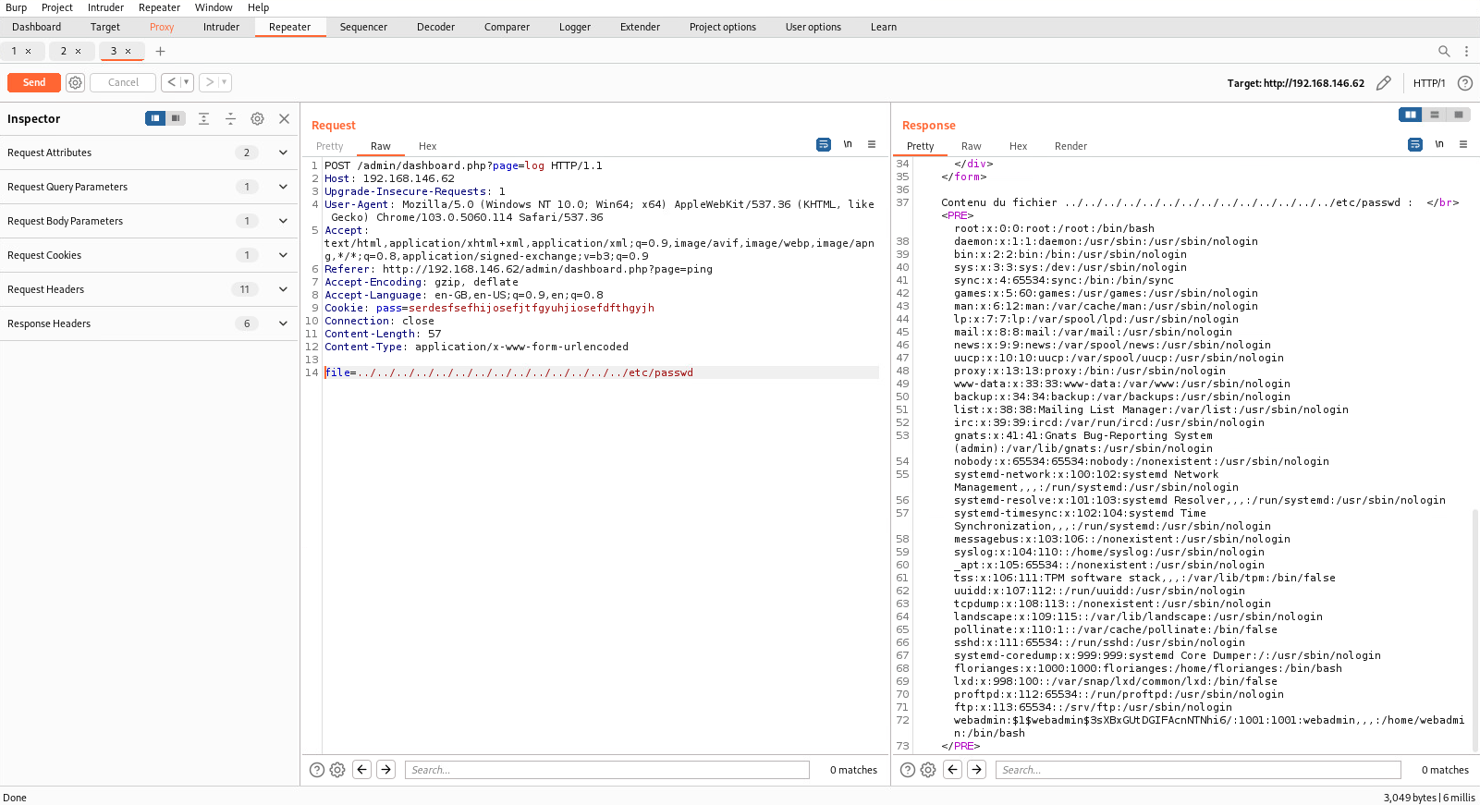Image resolution: width=1480 pixels, height=805 pixels.
Task: Expand Request Attributes section
Action: point(283,152)
